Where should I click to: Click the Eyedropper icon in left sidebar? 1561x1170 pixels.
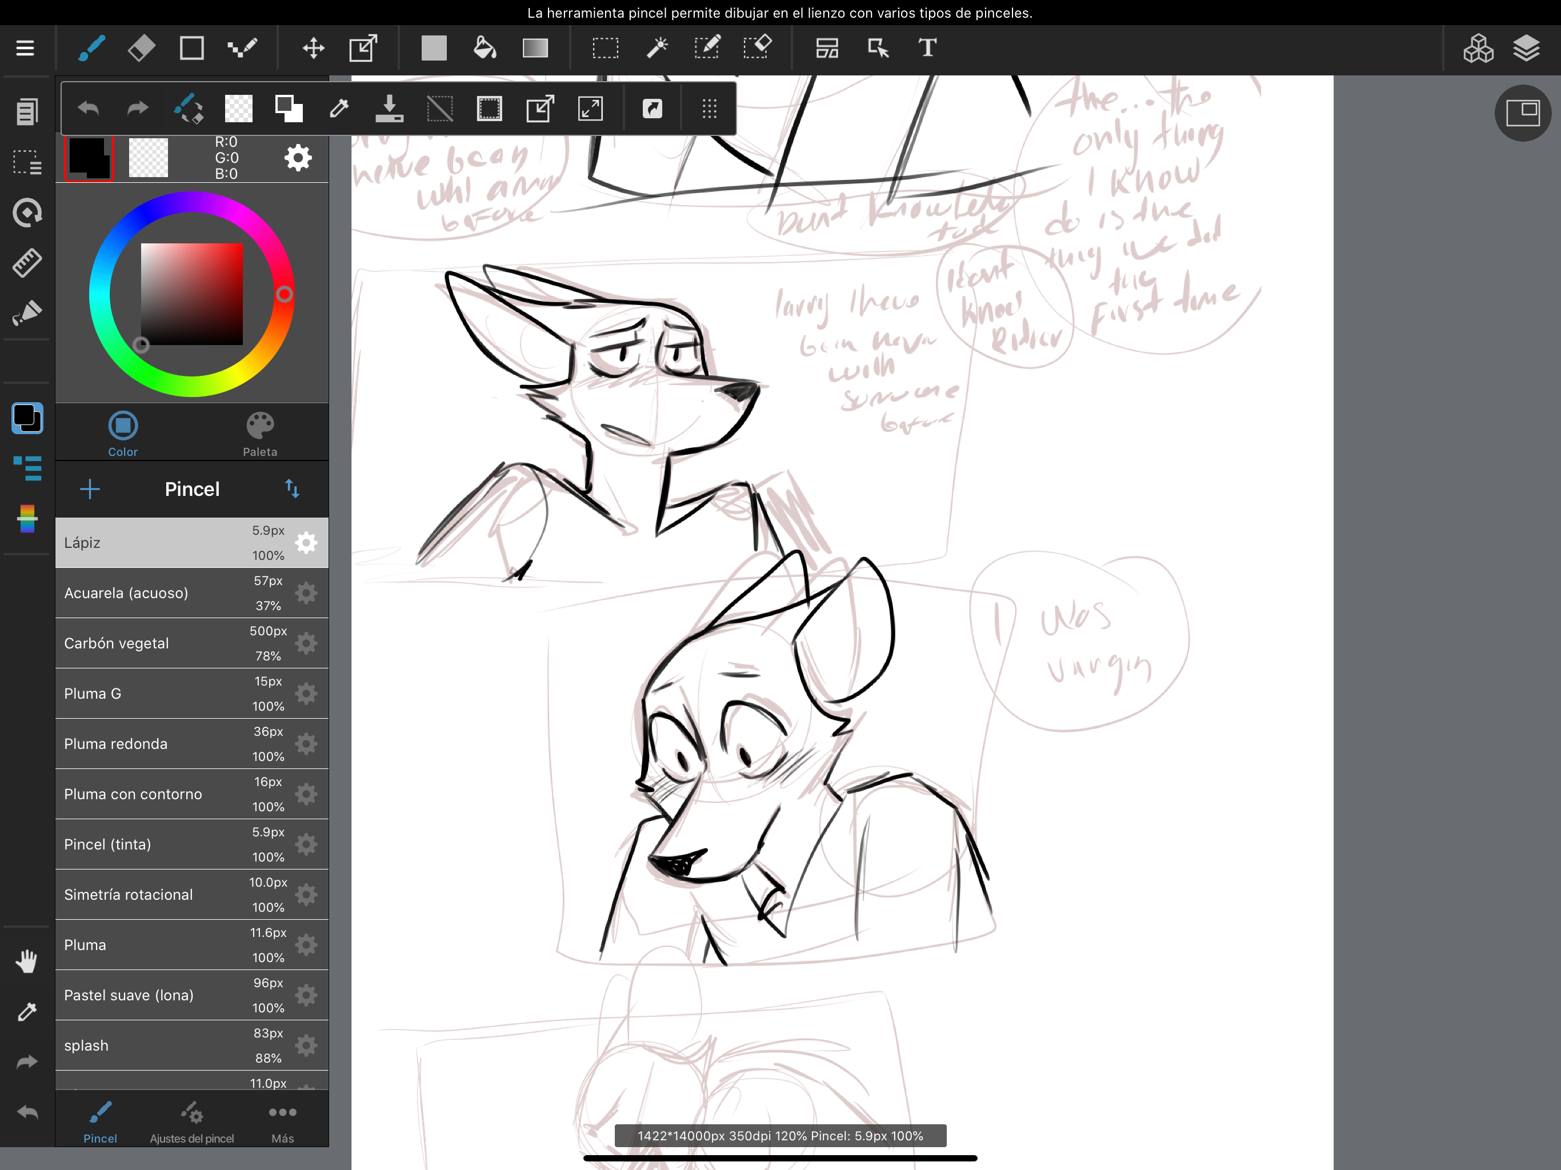[x=27, y=1011]
